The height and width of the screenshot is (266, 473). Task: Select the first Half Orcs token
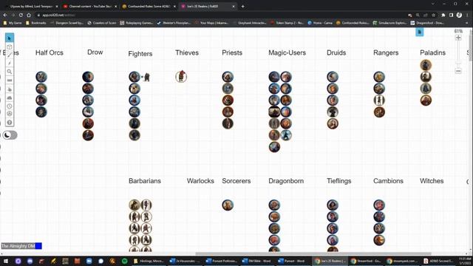pyautogui.click(x=41, y=77)
